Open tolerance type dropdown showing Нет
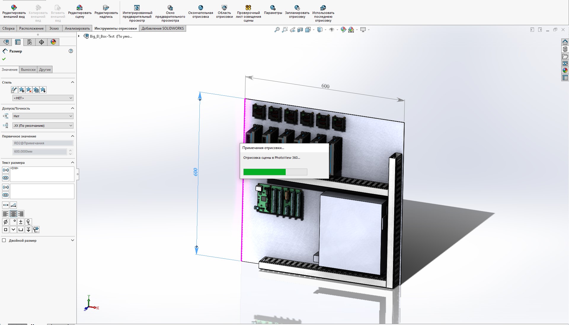The image size is (569, 325). click(x=43, y=116)
